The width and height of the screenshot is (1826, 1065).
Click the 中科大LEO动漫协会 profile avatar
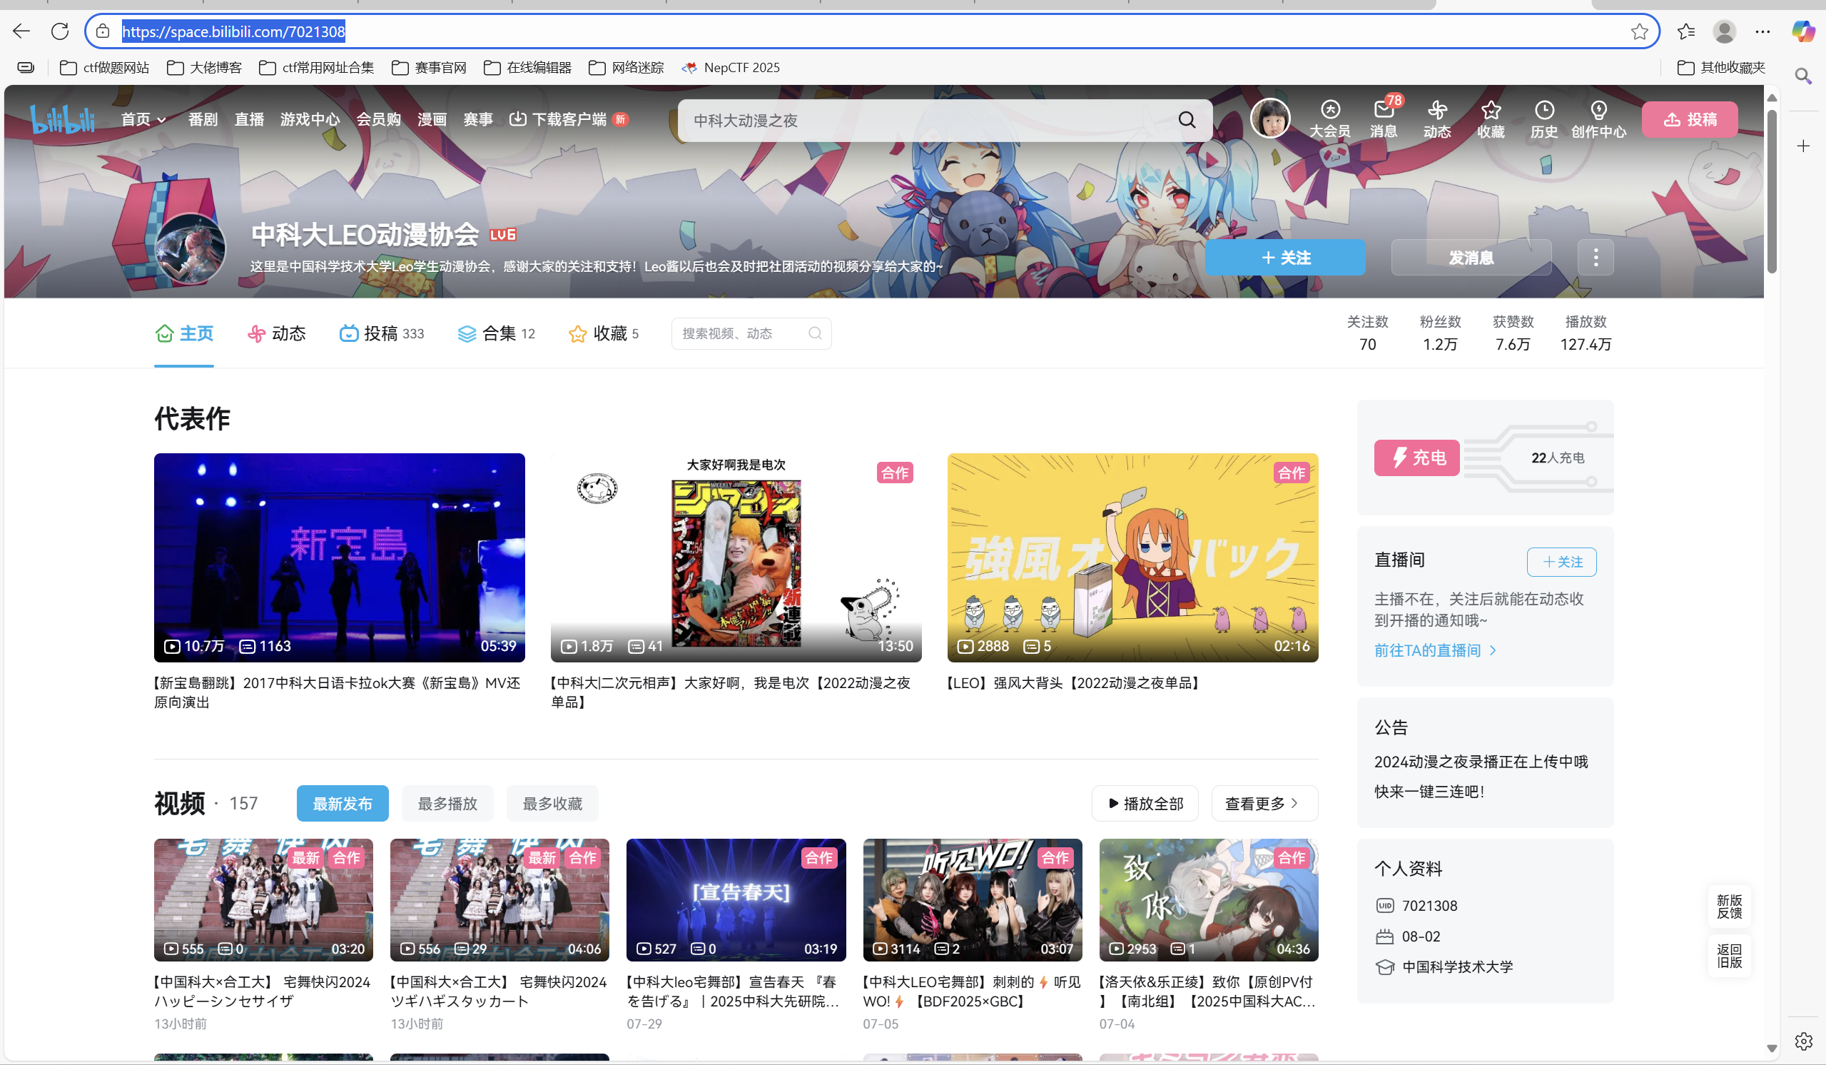[x=191, y=248]
